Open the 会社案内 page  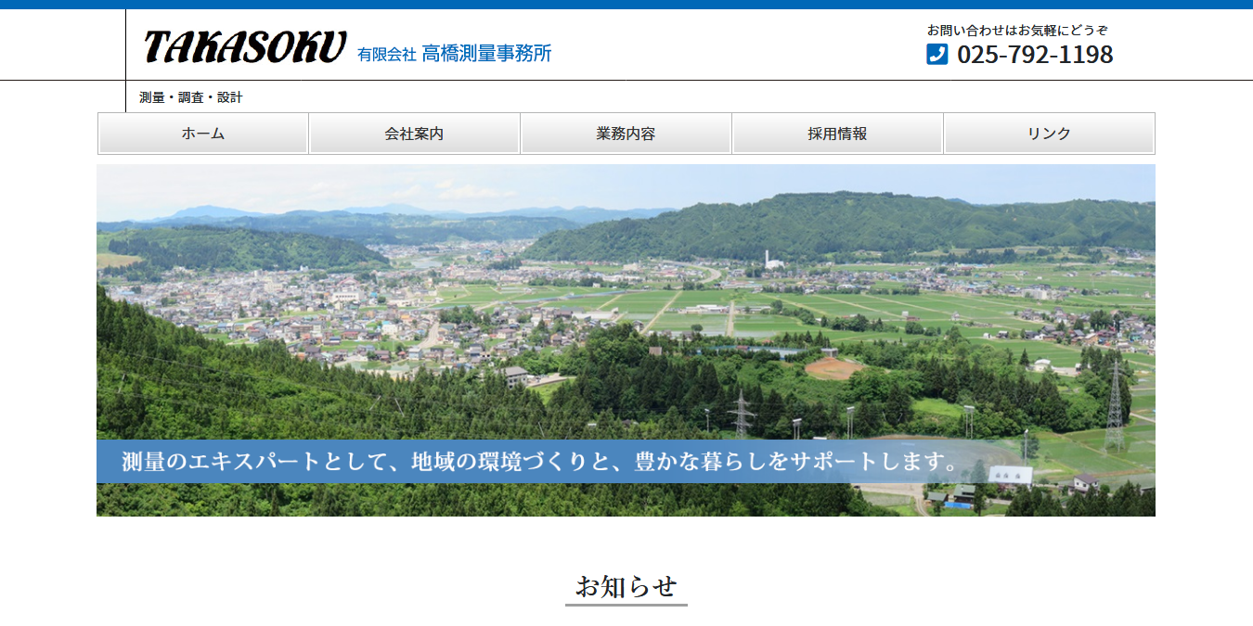(x=414, y=134)
